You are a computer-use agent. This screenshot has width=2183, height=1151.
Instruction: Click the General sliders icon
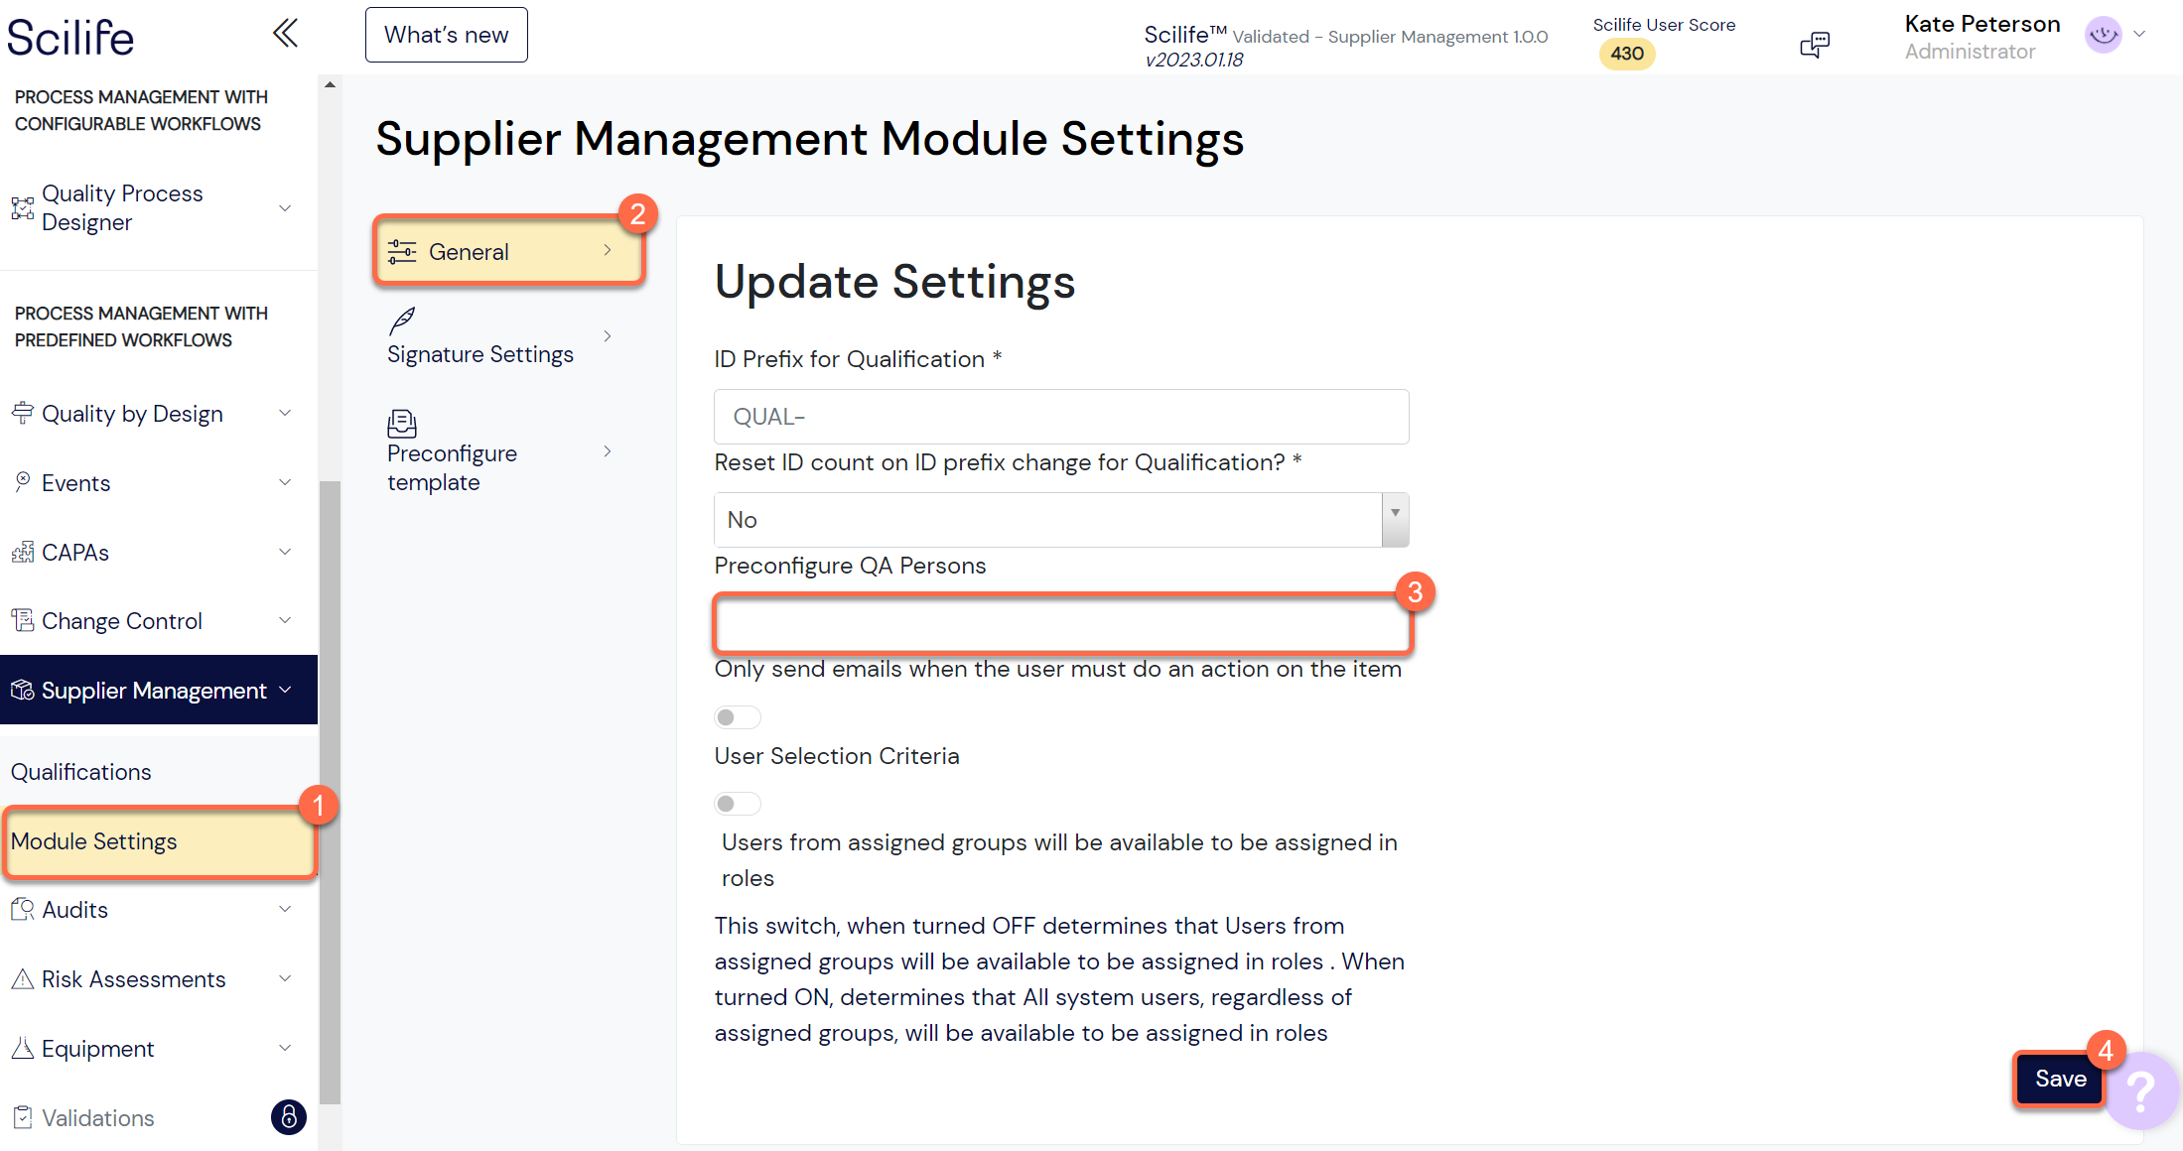(x=402, y=252)
